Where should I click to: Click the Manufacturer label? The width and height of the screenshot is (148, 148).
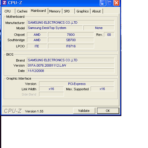[15, 23]
